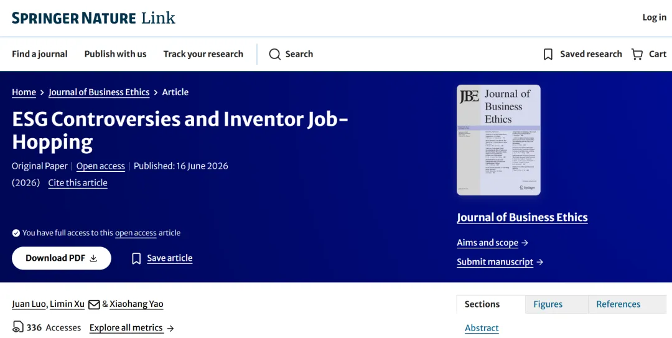Open Explore all metrics arrow link

170,328
